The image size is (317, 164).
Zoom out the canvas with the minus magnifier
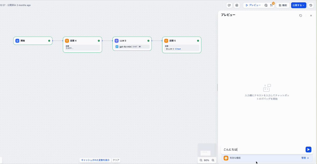point(201,160)
